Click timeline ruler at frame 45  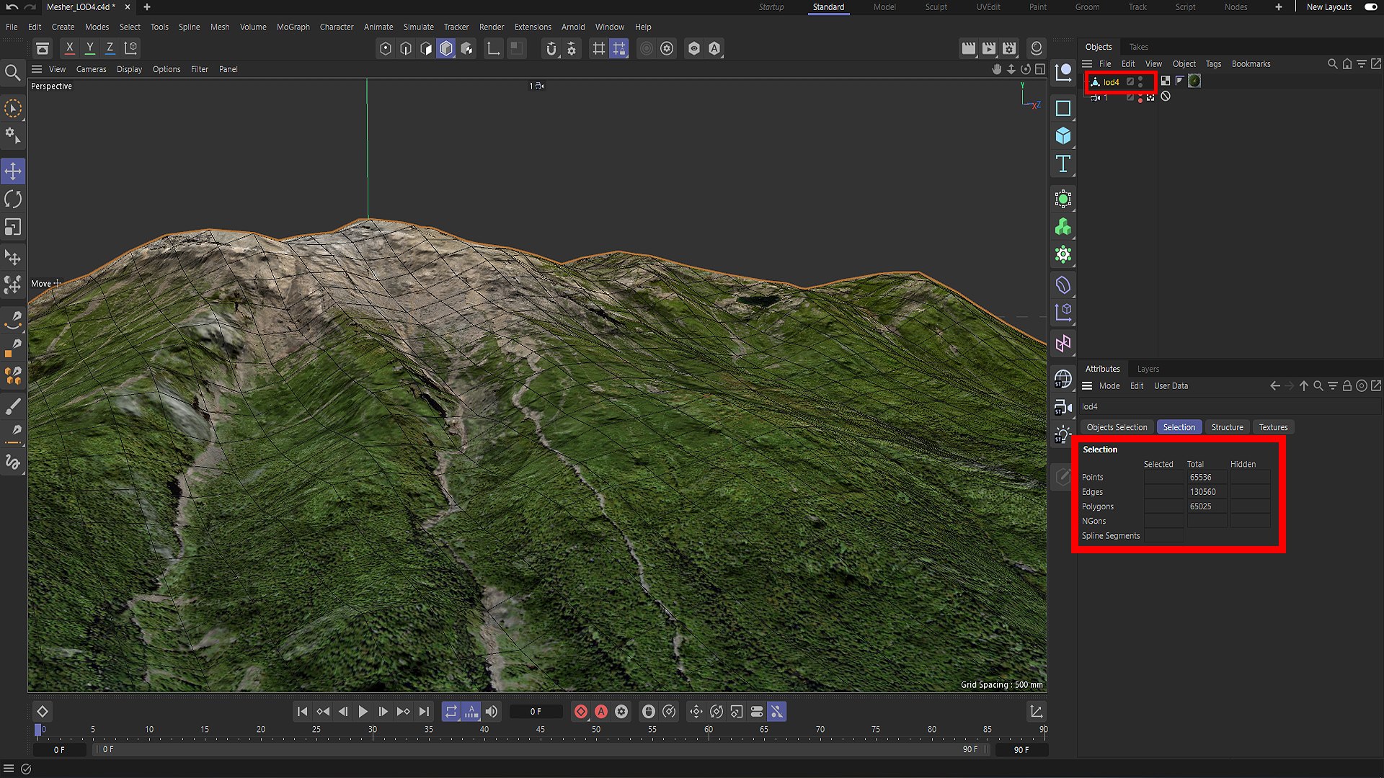point(541,730)
